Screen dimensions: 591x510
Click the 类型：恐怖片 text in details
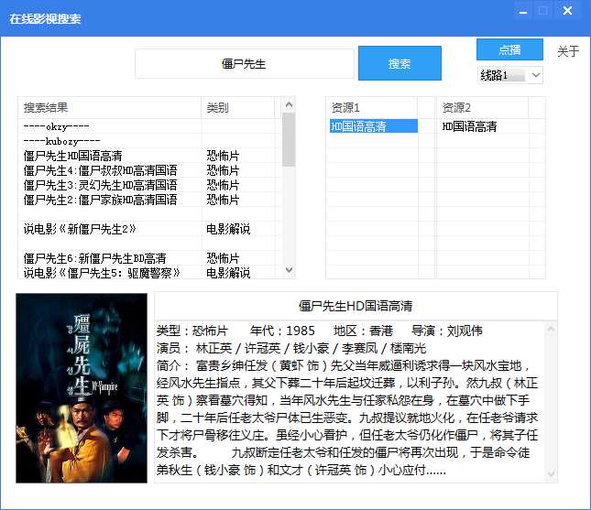tap(192, 331)
